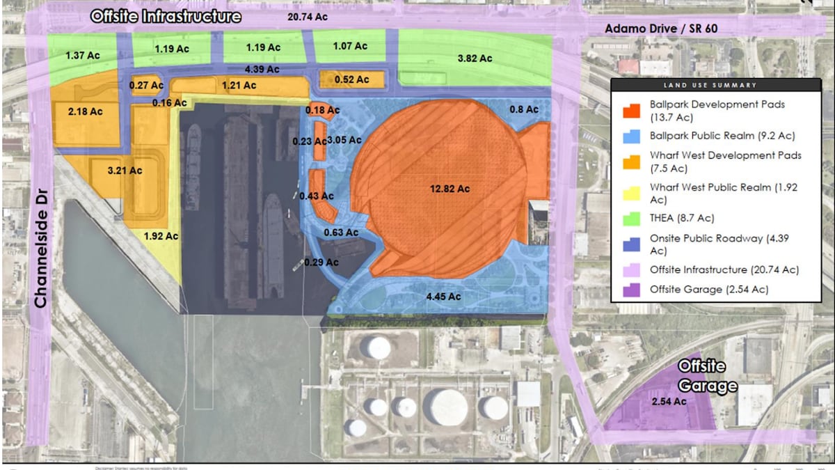Click the '0.8 Ac' label
The height and width of the screenshot is (470, 835).
click(524, 109)
